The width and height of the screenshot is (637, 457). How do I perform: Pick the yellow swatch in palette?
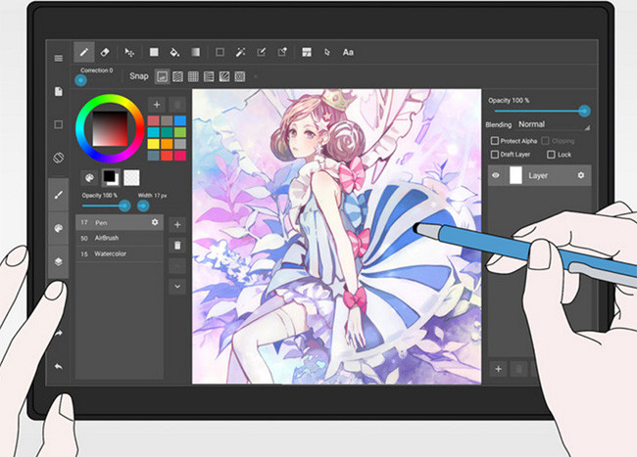(154, 143)
